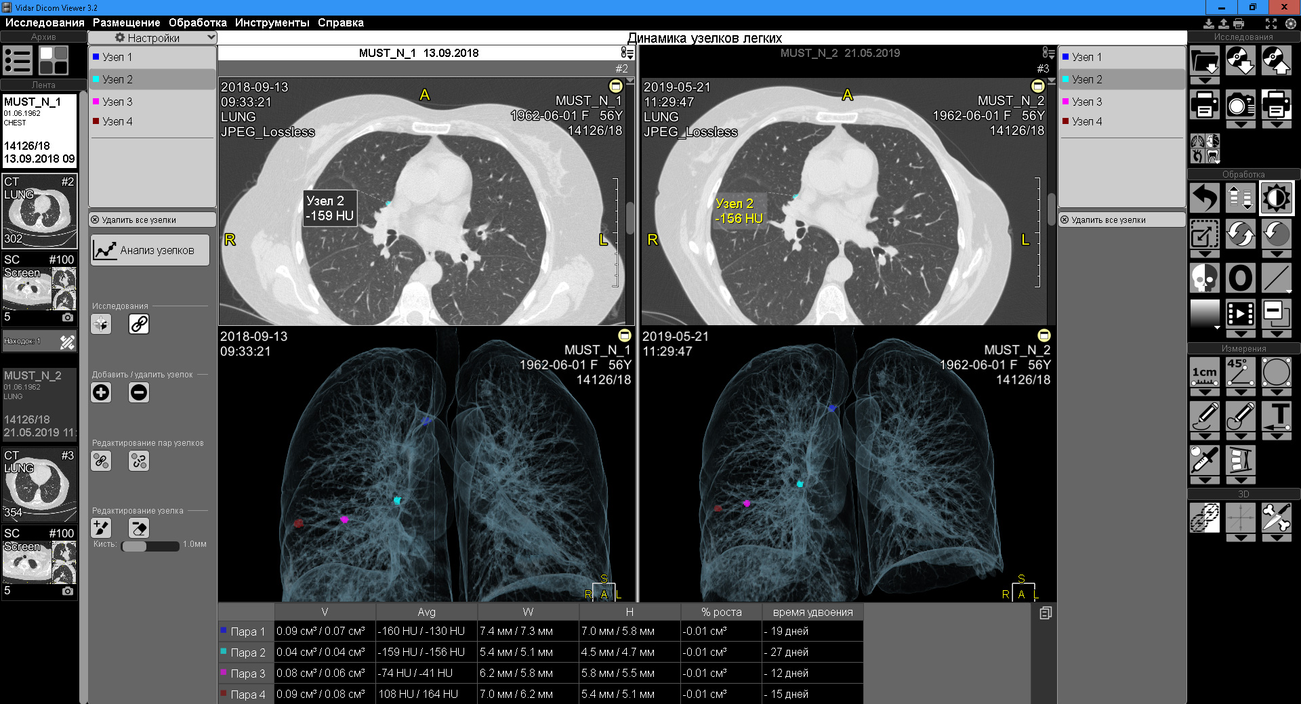Click the cine playback film icon
Image resolution: width=1301 pixels, height=704 pixels.
coord(1240,314)
